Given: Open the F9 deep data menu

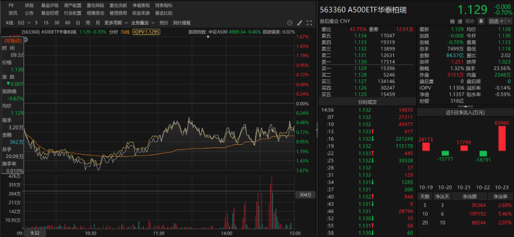Looking at the screenshot, I should (x=11, y=5).
